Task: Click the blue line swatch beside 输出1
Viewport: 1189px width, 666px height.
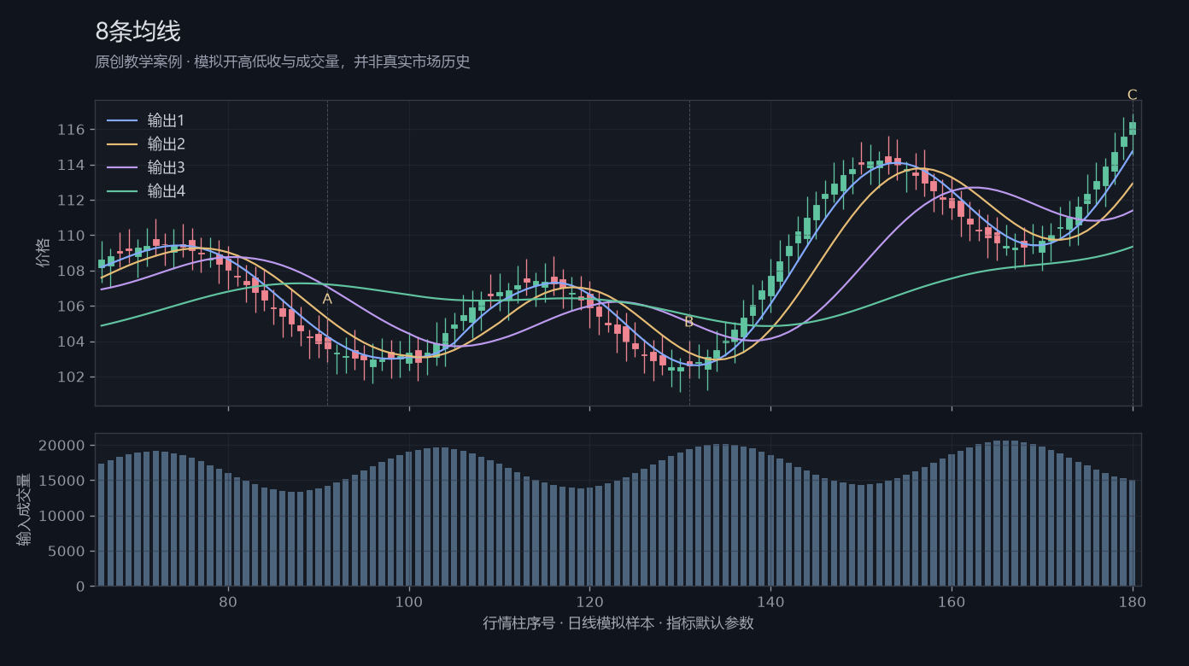Action: [121, 120]
